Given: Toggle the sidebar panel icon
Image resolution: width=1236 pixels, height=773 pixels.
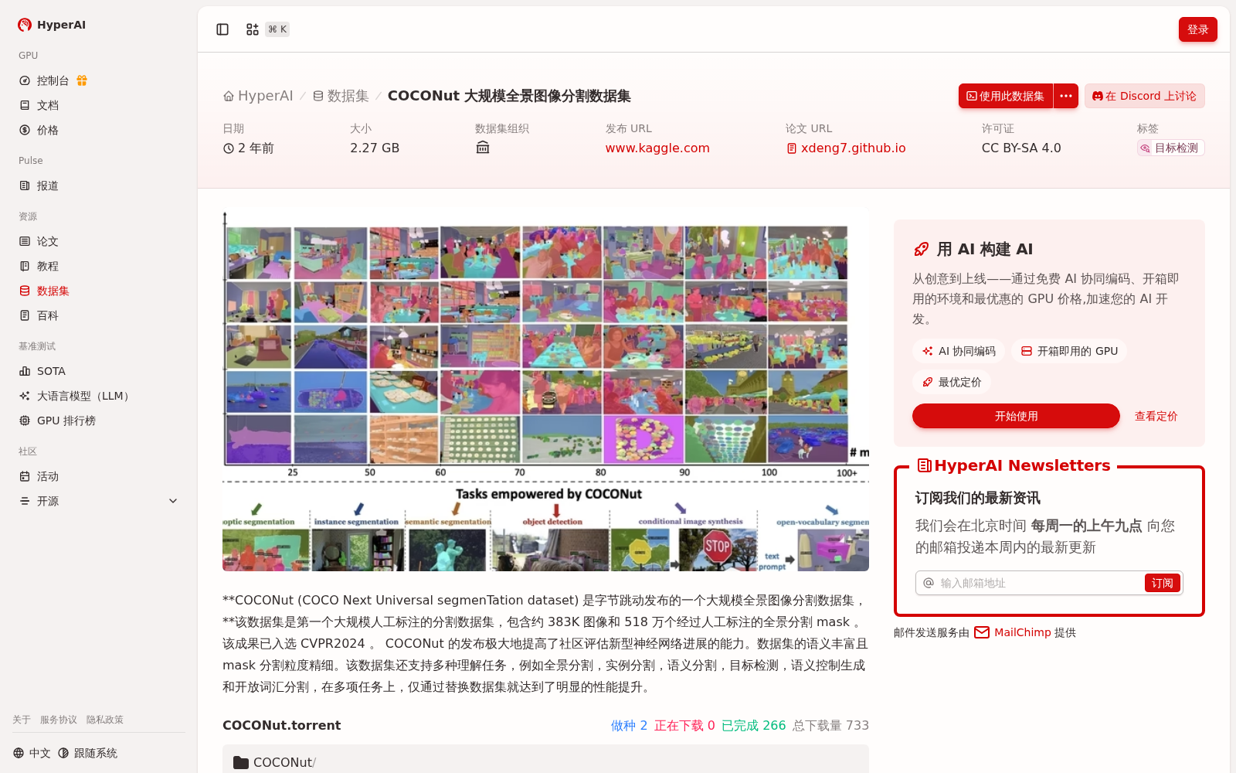Looking at the screenshot, I should point(222,29).
